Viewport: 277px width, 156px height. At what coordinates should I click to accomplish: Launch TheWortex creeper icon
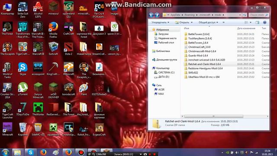pos(38,109)
